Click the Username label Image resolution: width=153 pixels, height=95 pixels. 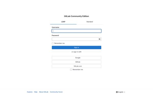[55, 27]
